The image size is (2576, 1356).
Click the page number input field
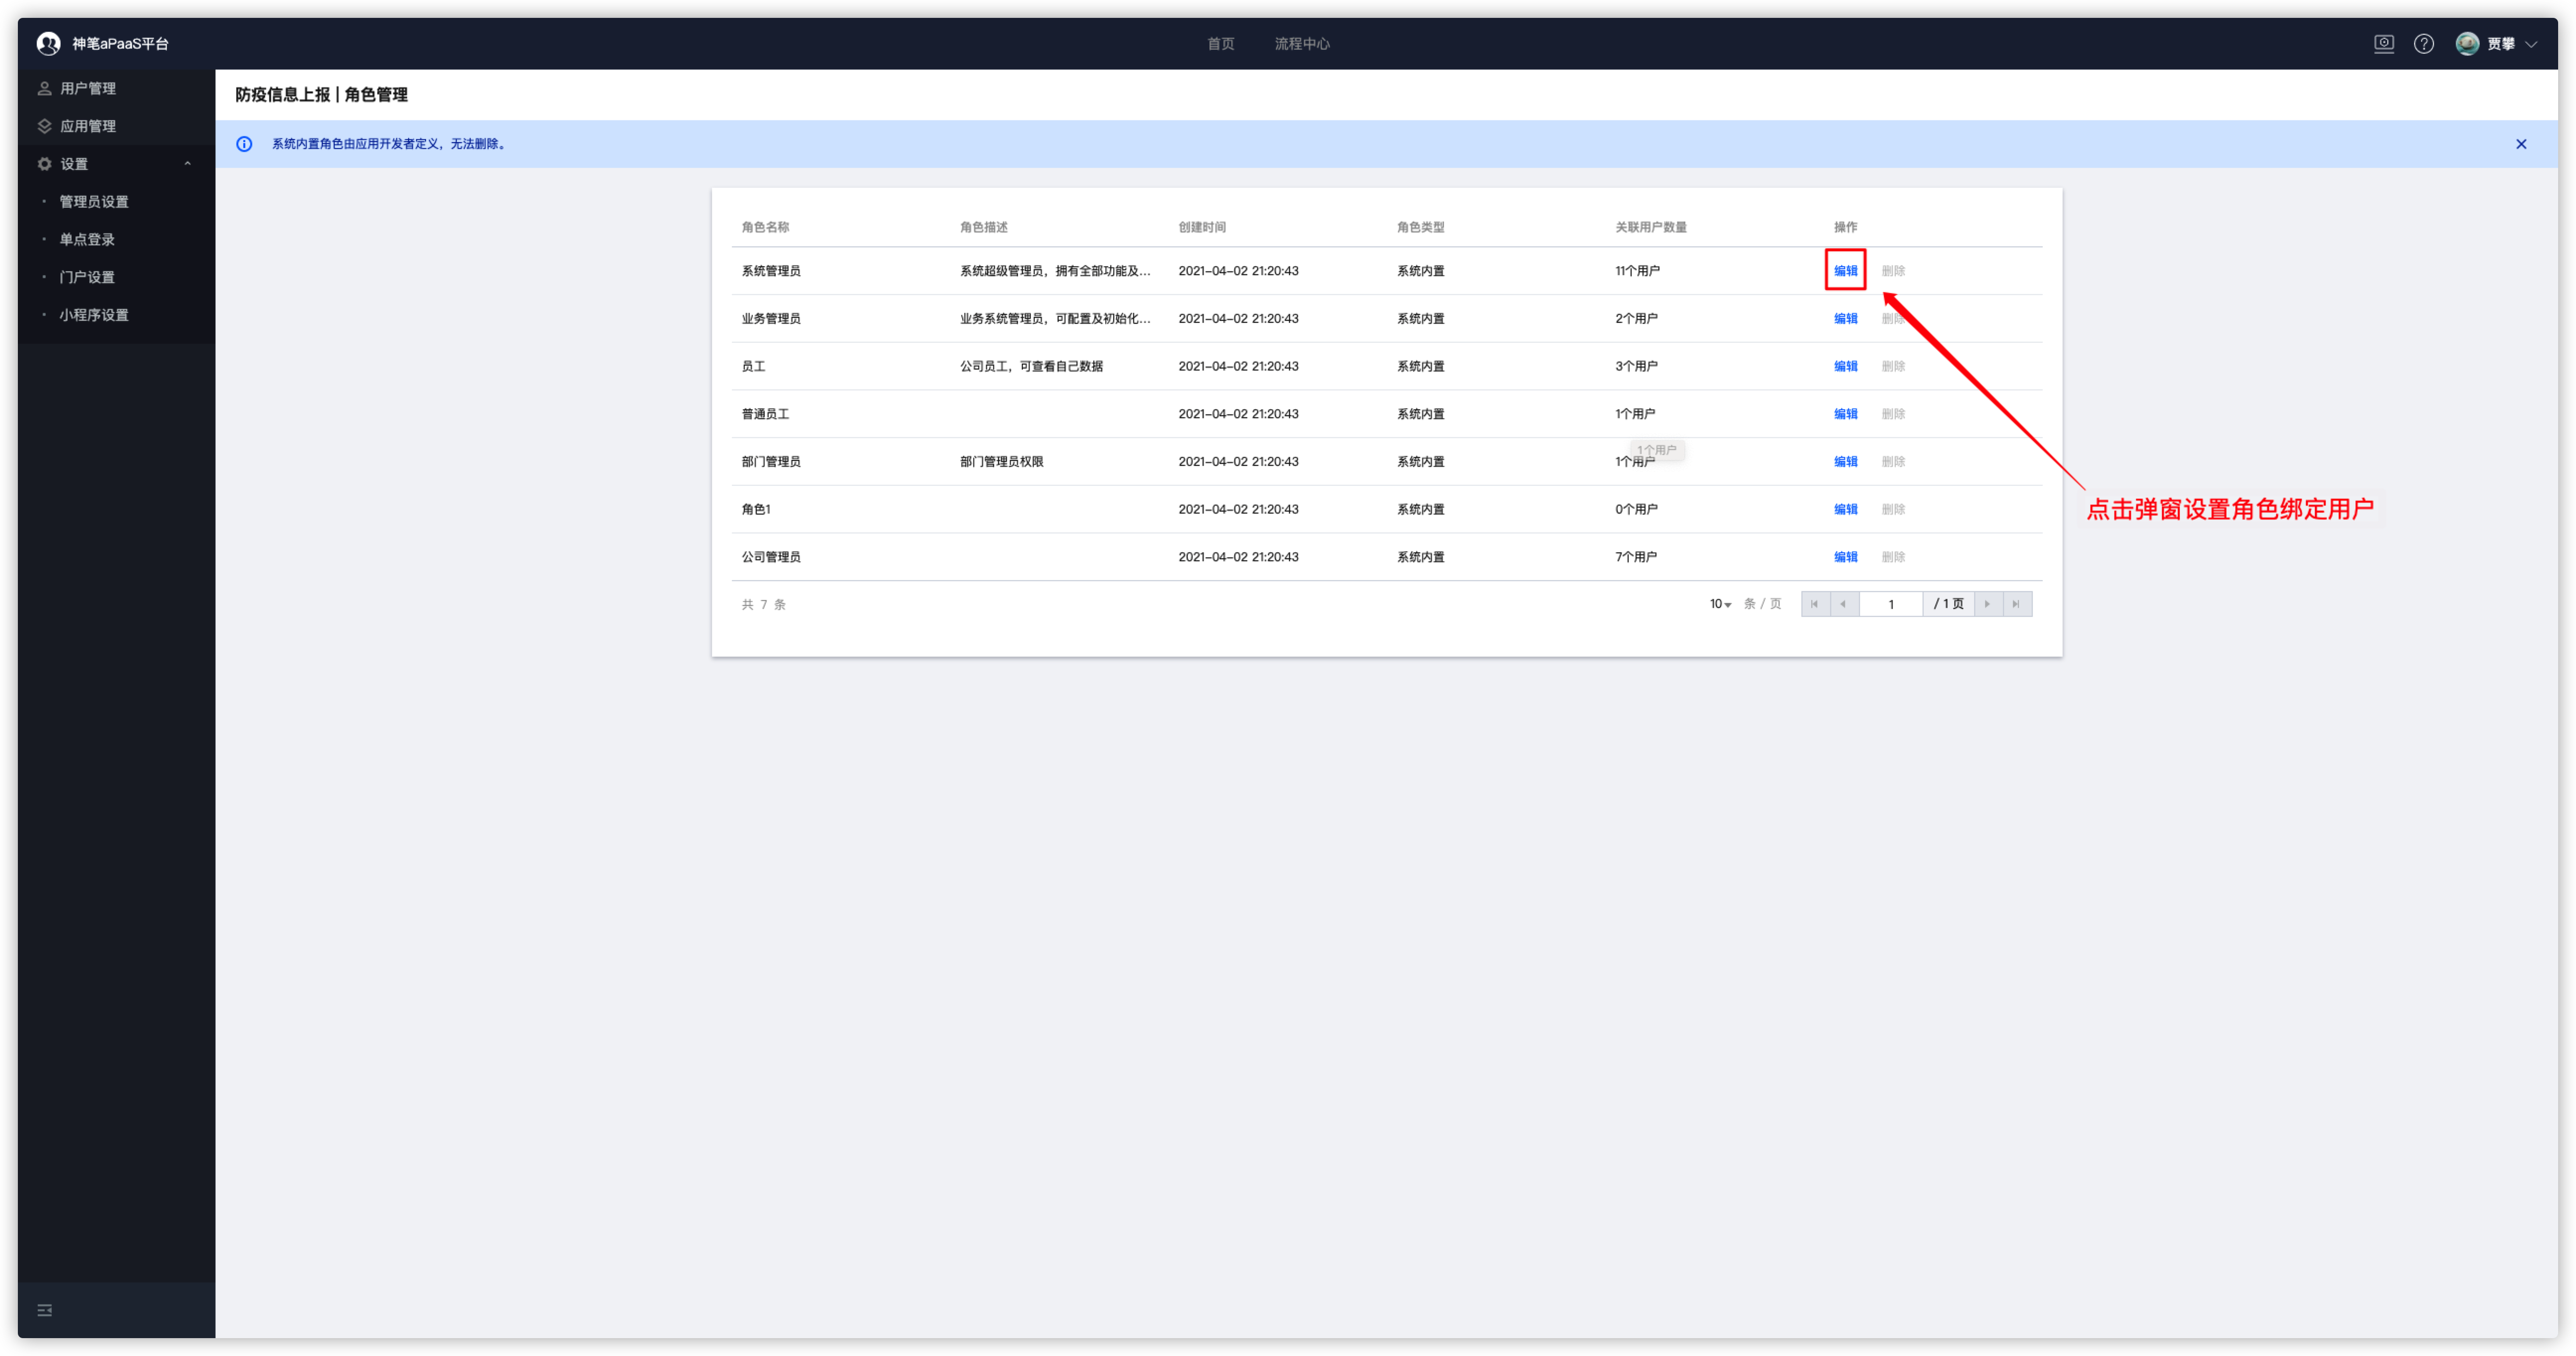(1890, 604)
